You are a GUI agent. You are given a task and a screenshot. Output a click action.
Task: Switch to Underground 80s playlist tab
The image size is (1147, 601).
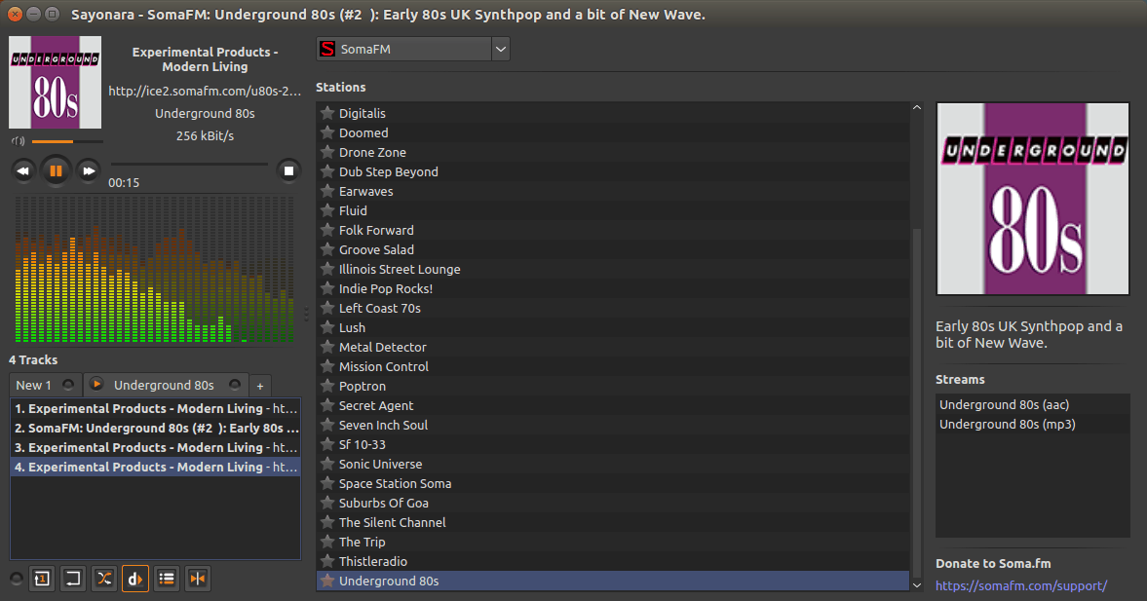point(164,386)
